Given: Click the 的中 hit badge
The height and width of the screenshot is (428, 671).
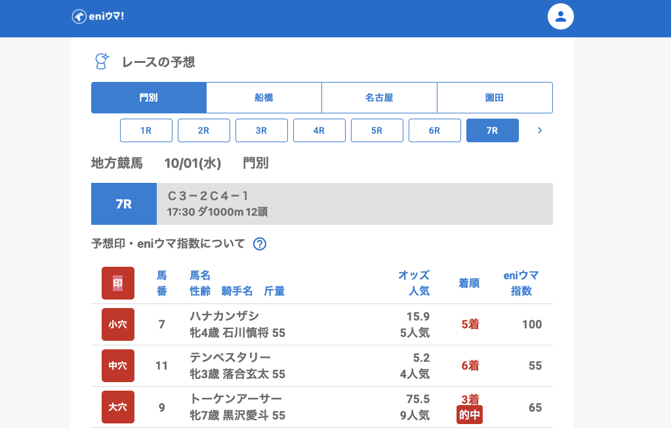Looking at the screenshot, I should 470,414.
